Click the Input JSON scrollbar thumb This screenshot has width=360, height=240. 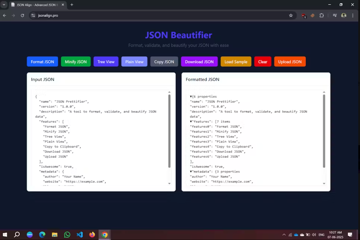tap(169, 131)
